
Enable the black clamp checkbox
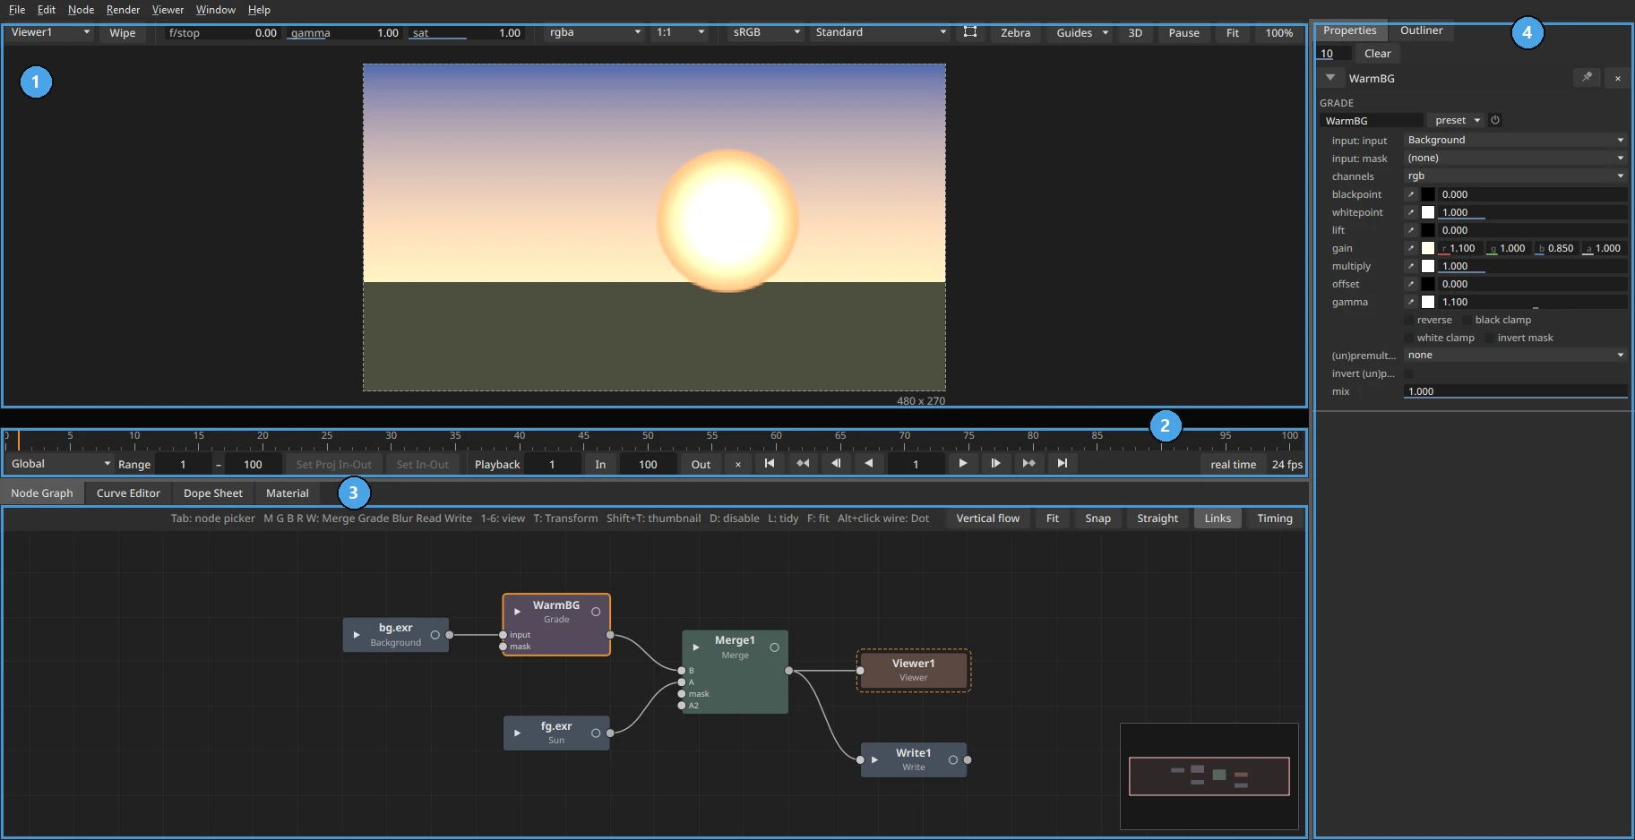click(1467, 320)
